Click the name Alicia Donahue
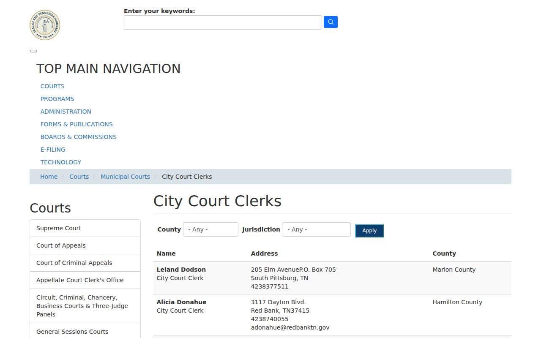The image size is (541, 338). [182, 302]
